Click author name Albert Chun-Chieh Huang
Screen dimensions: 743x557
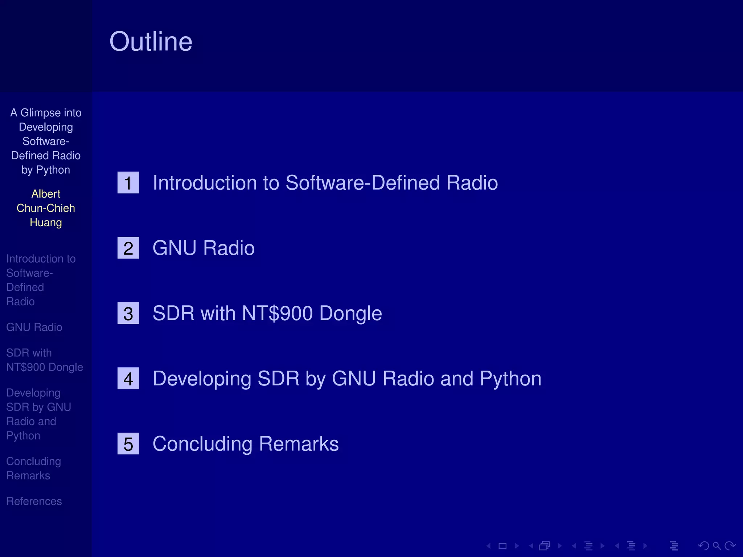(46, 208)
